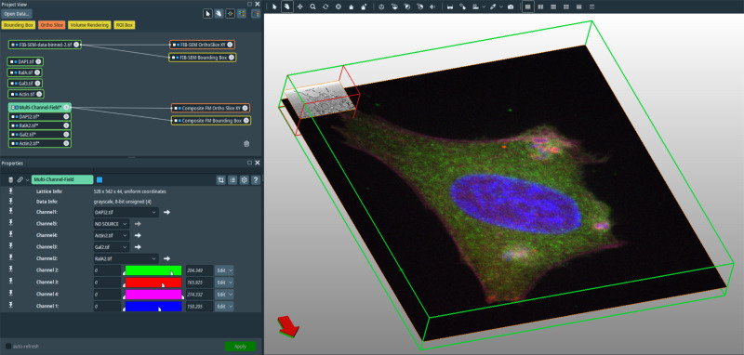This screenshot has width=744, height=355.
Task: Click the arrow next to Channel4 connection
Action: (138, 235)
